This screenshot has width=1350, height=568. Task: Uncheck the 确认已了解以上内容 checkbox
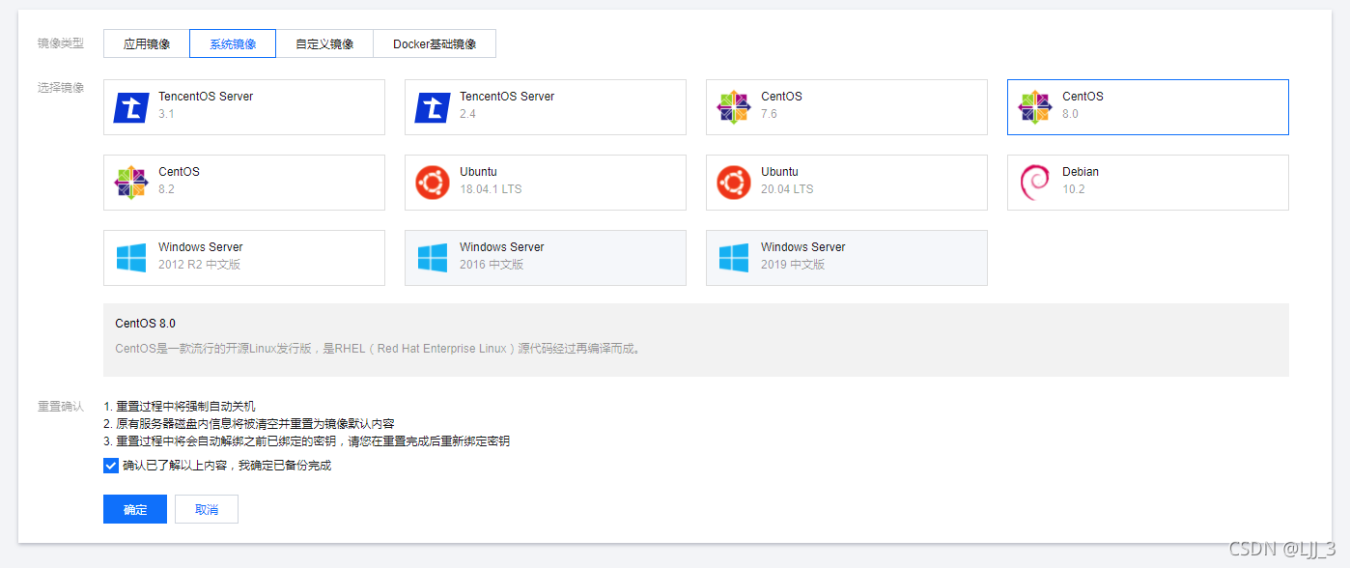(x=111, y=466)
